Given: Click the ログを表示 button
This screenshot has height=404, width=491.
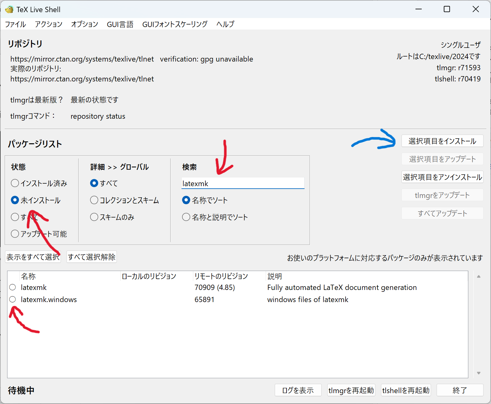Looking at the screenshot, I should 298,390.
